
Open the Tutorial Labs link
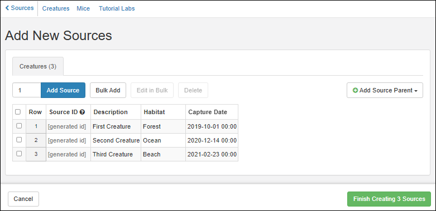pyautogui.click(x=117, y=8)
